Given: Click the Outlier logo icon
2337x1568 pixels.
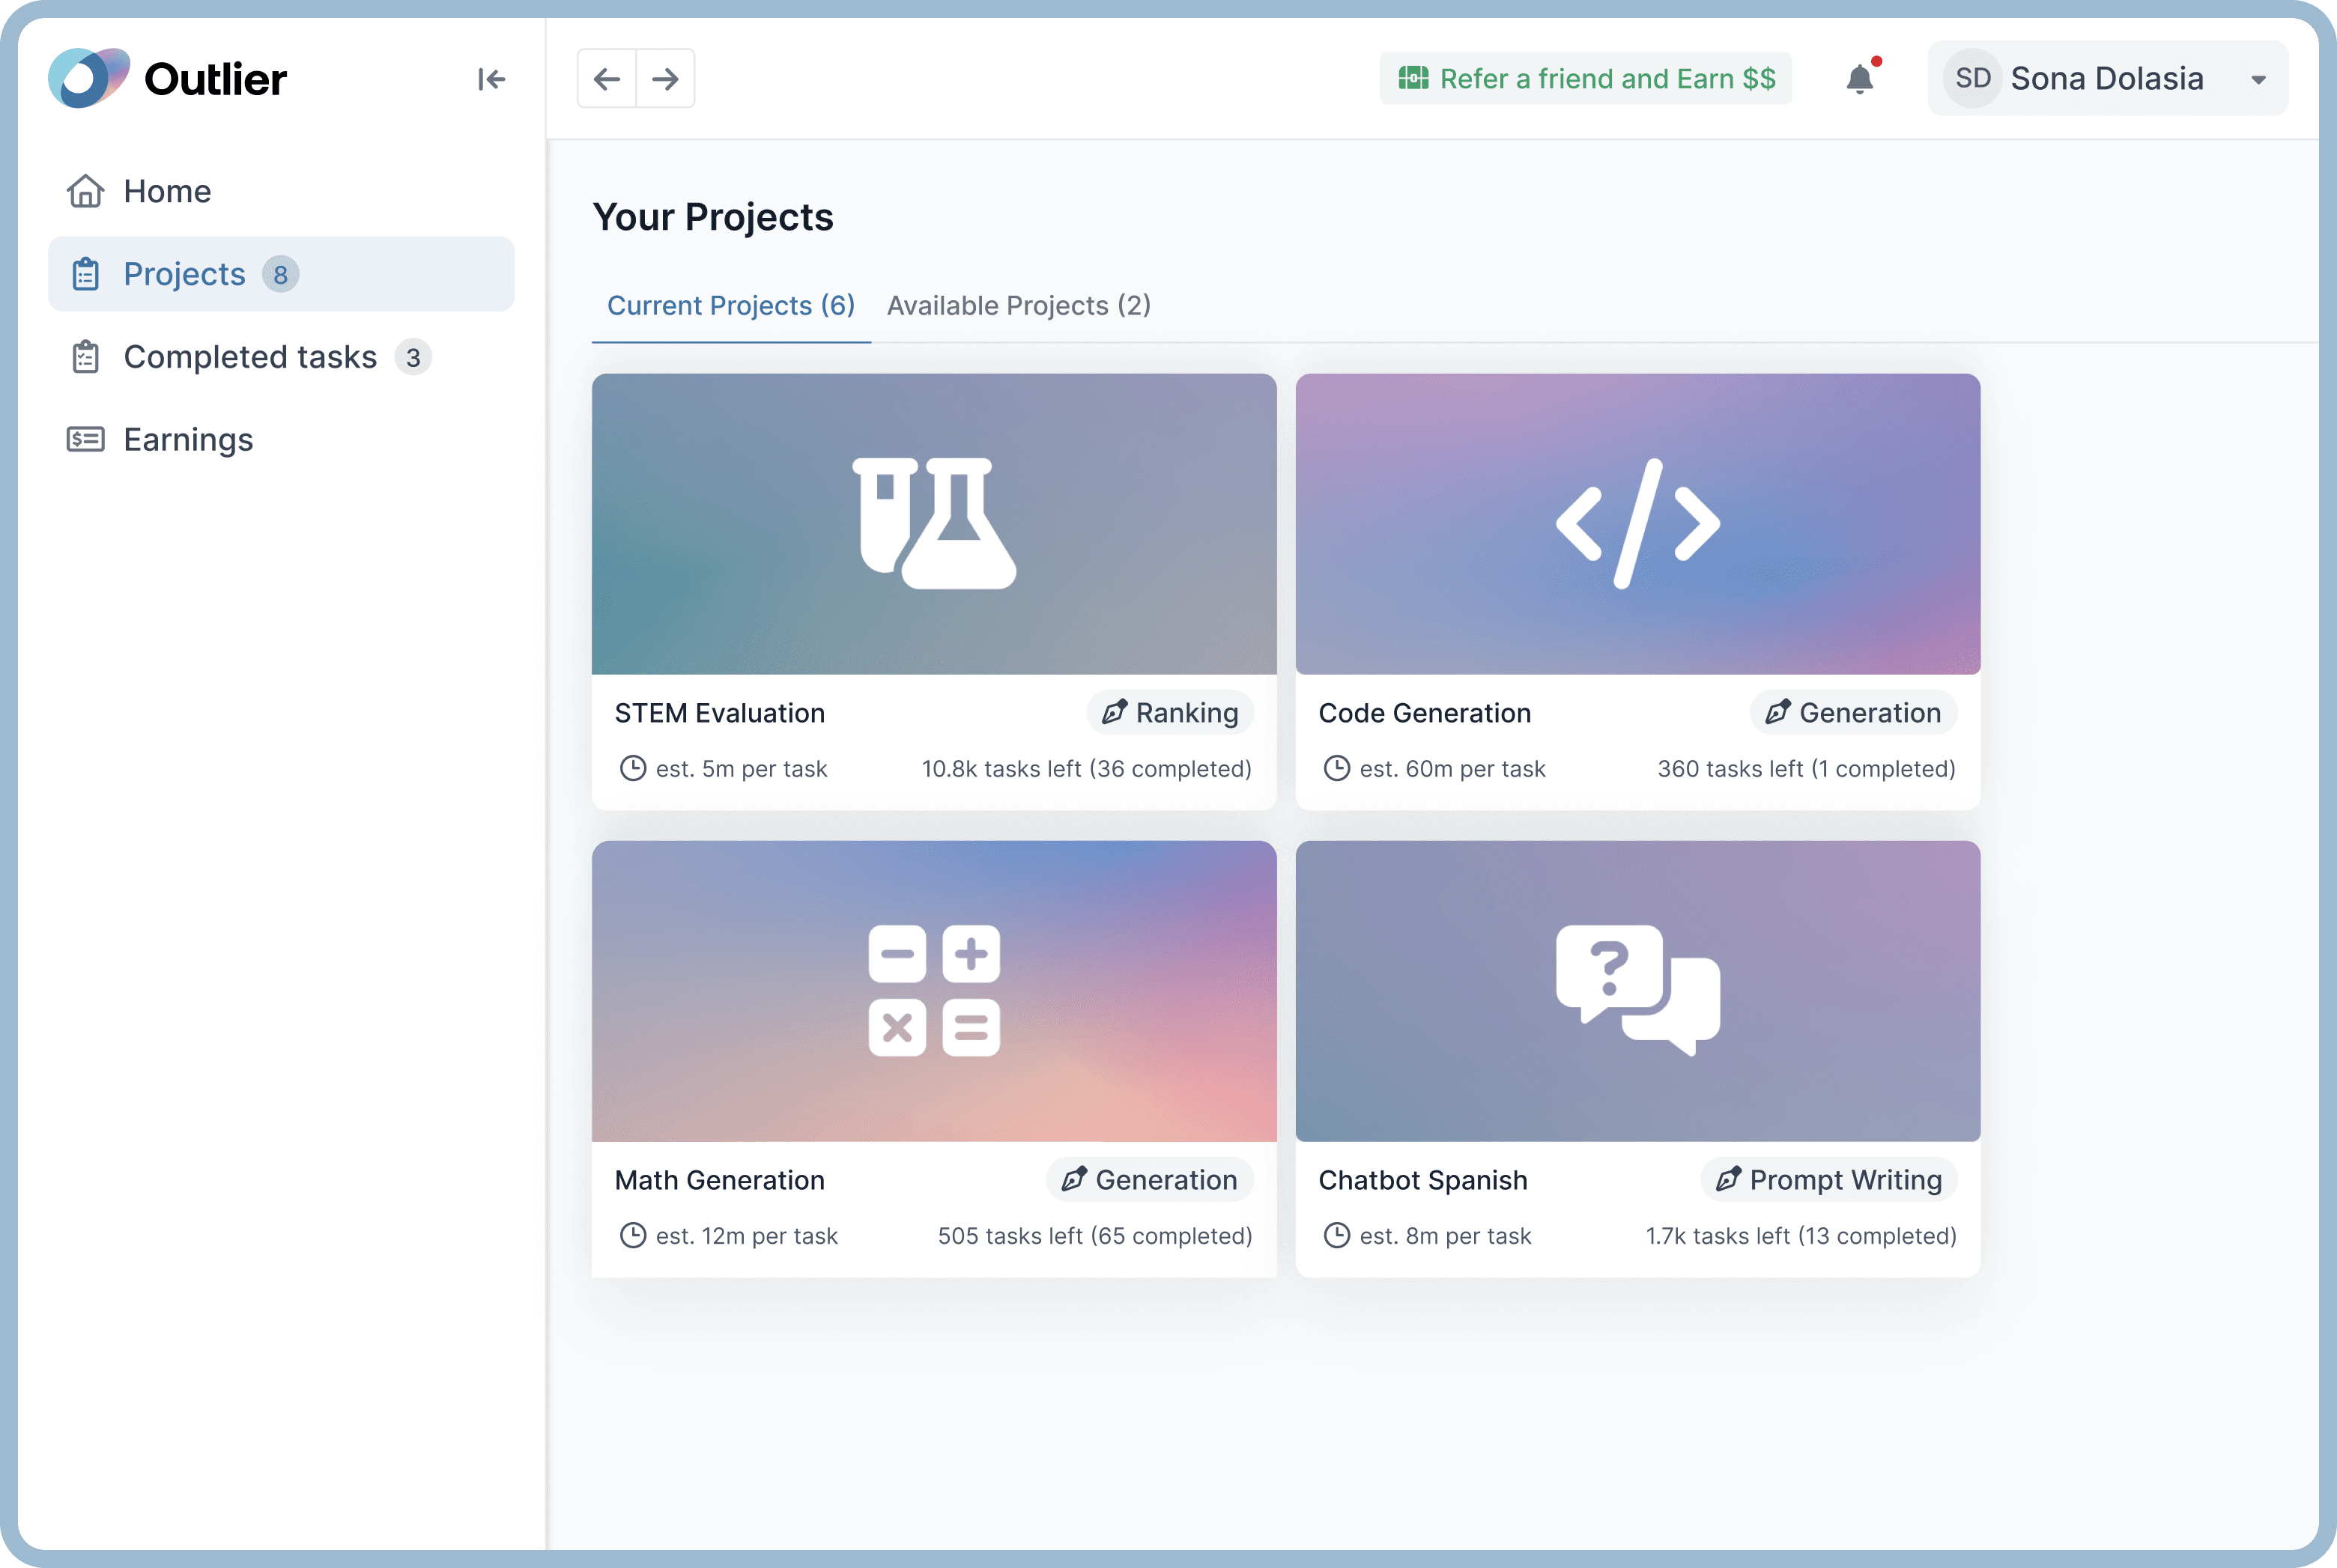Looking at the screenshot, I should click(x=88, y=78).
